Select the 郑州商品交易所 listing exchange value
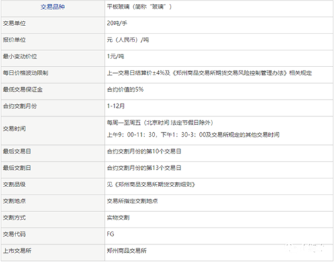The image size is (336, 263). (x=127, y=251)
